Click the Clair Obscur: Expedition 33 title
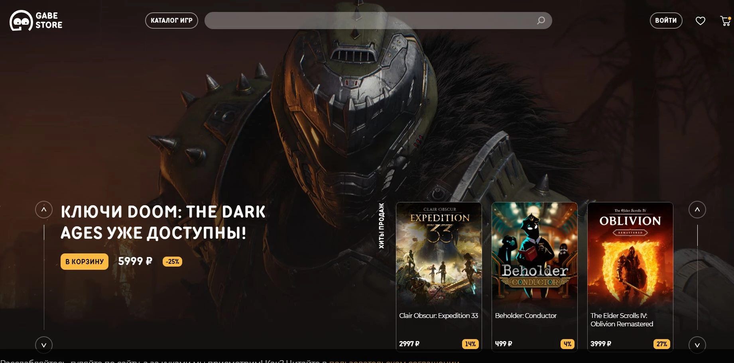 (x=439, y=316)
